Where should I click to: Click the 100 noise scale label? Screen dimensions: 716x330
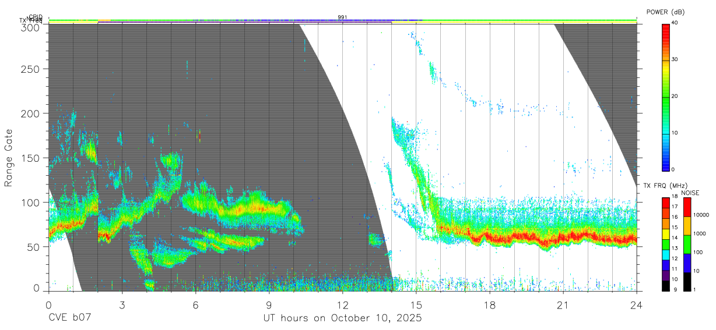coord(697,252)
